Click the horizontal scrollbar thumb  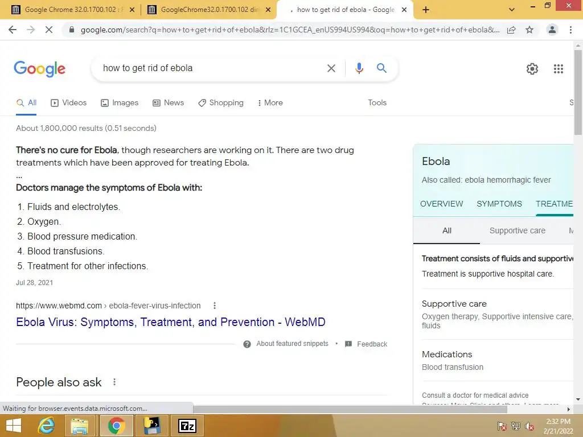(350, 409)
